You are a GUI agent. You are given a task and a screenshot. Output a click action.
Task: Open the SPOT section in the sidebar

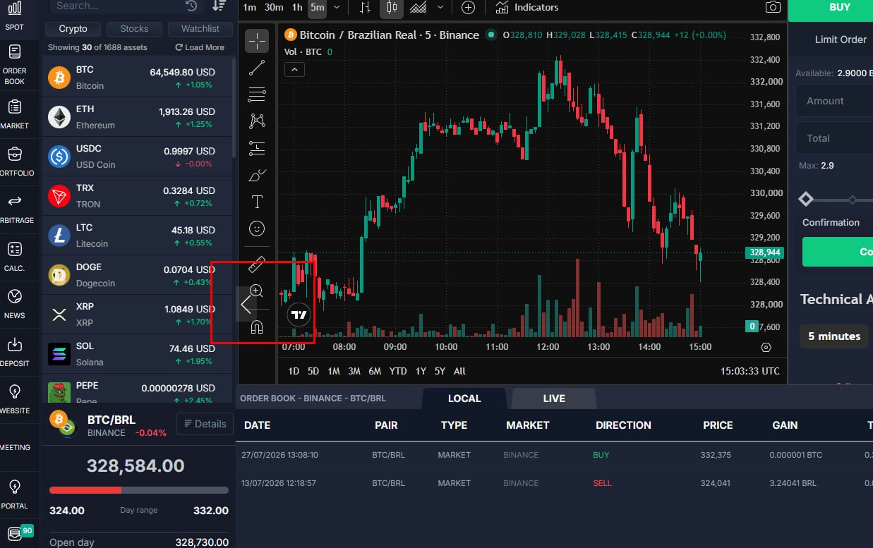tap(14, 16)
